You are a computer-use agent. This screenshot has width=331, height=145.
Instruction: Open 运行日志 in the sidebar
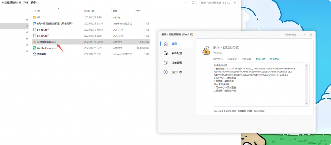pos(176,72)
